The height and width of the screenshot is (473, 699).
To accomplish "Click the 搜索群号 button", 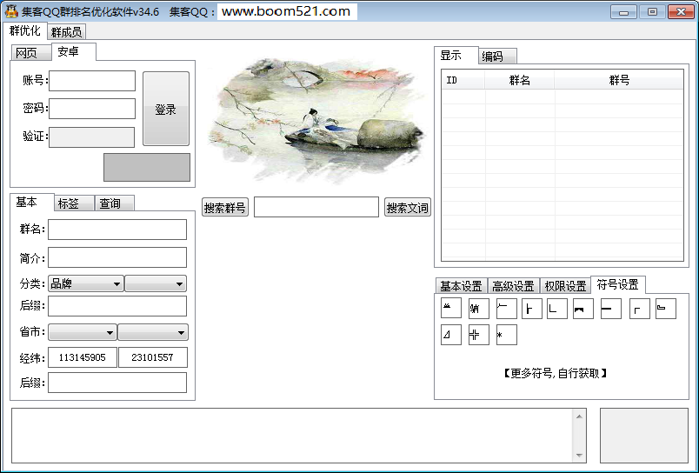I will [x=225, y=207].
